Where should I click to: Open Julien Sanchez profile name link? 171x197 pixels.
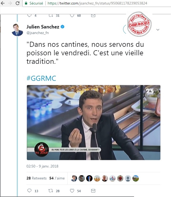click(43, 27)
